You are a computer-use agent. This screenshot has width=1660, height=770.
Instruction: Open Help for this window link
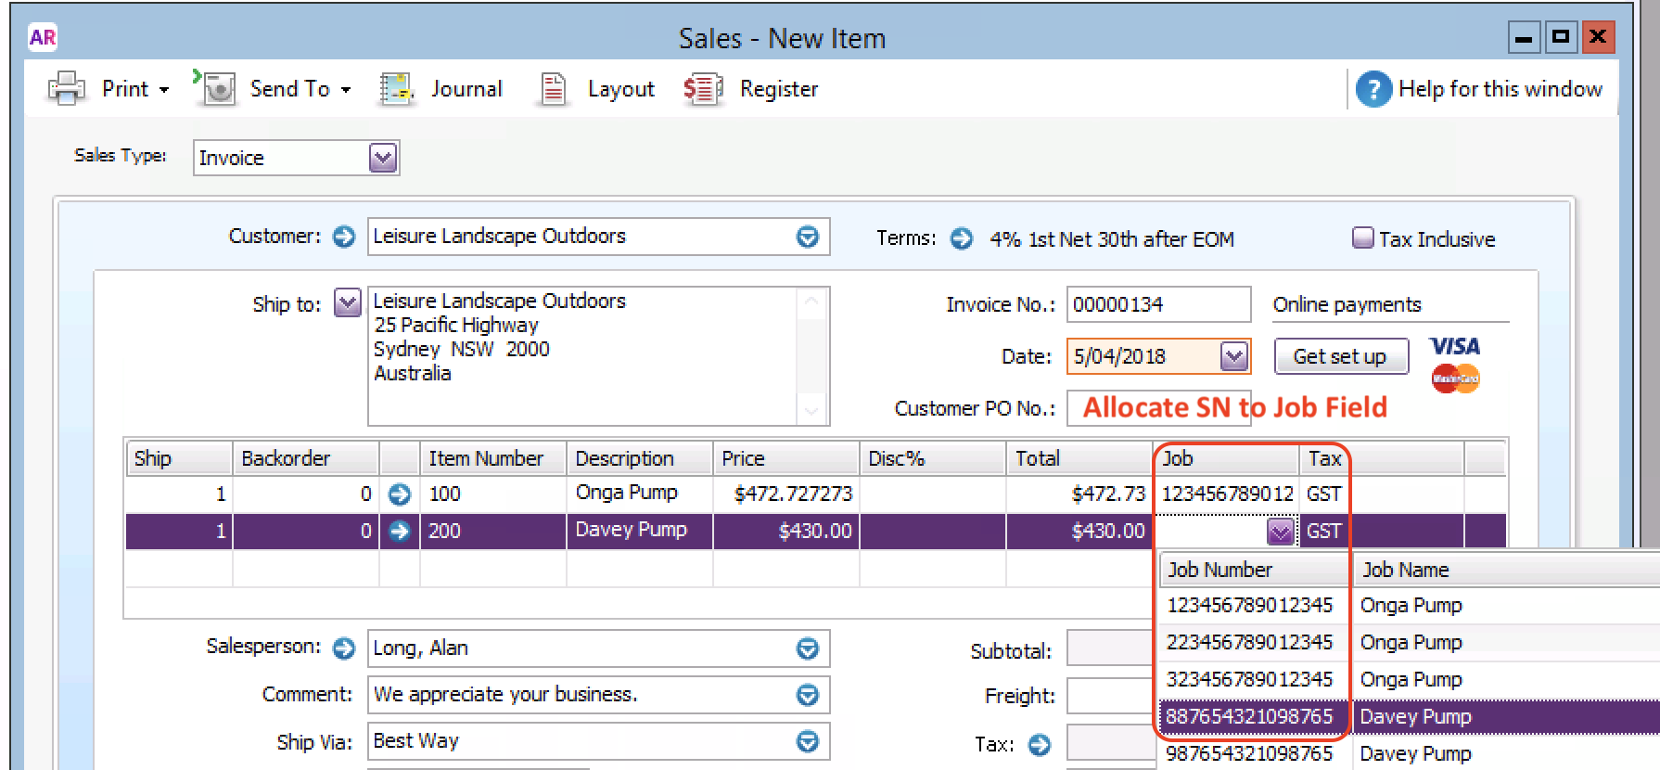coord(1500,89)
